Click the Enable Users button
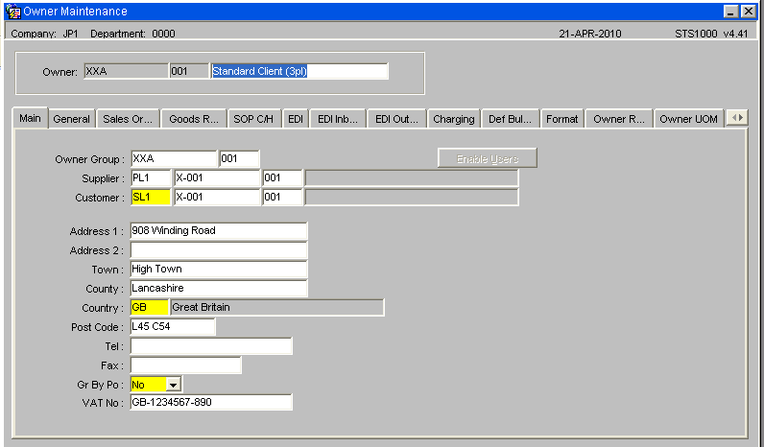 click(488, 158)
